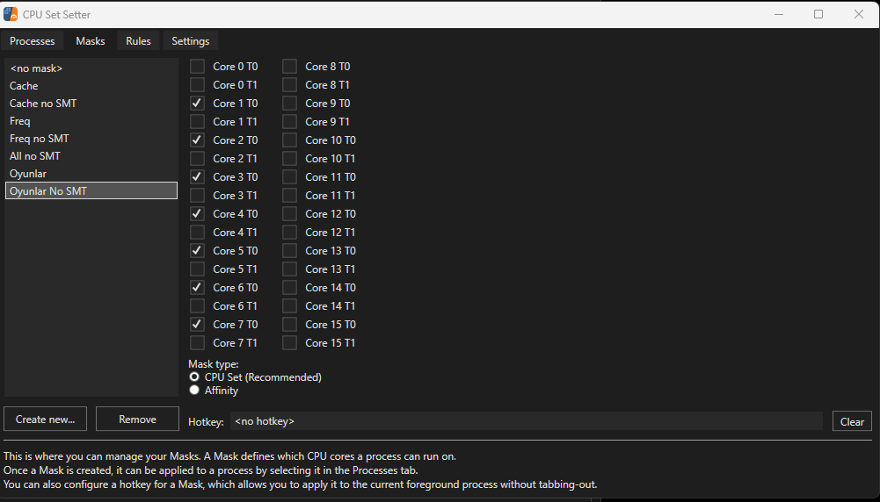
Task: Tick the Core 12 T0 checkbox
Action: click(289, 214)
